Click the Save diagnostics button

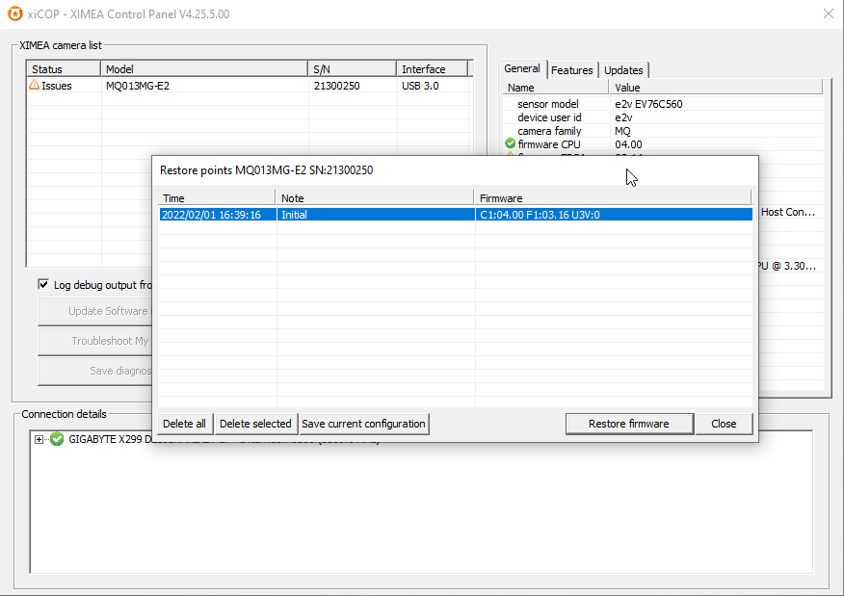coord(95,371)
